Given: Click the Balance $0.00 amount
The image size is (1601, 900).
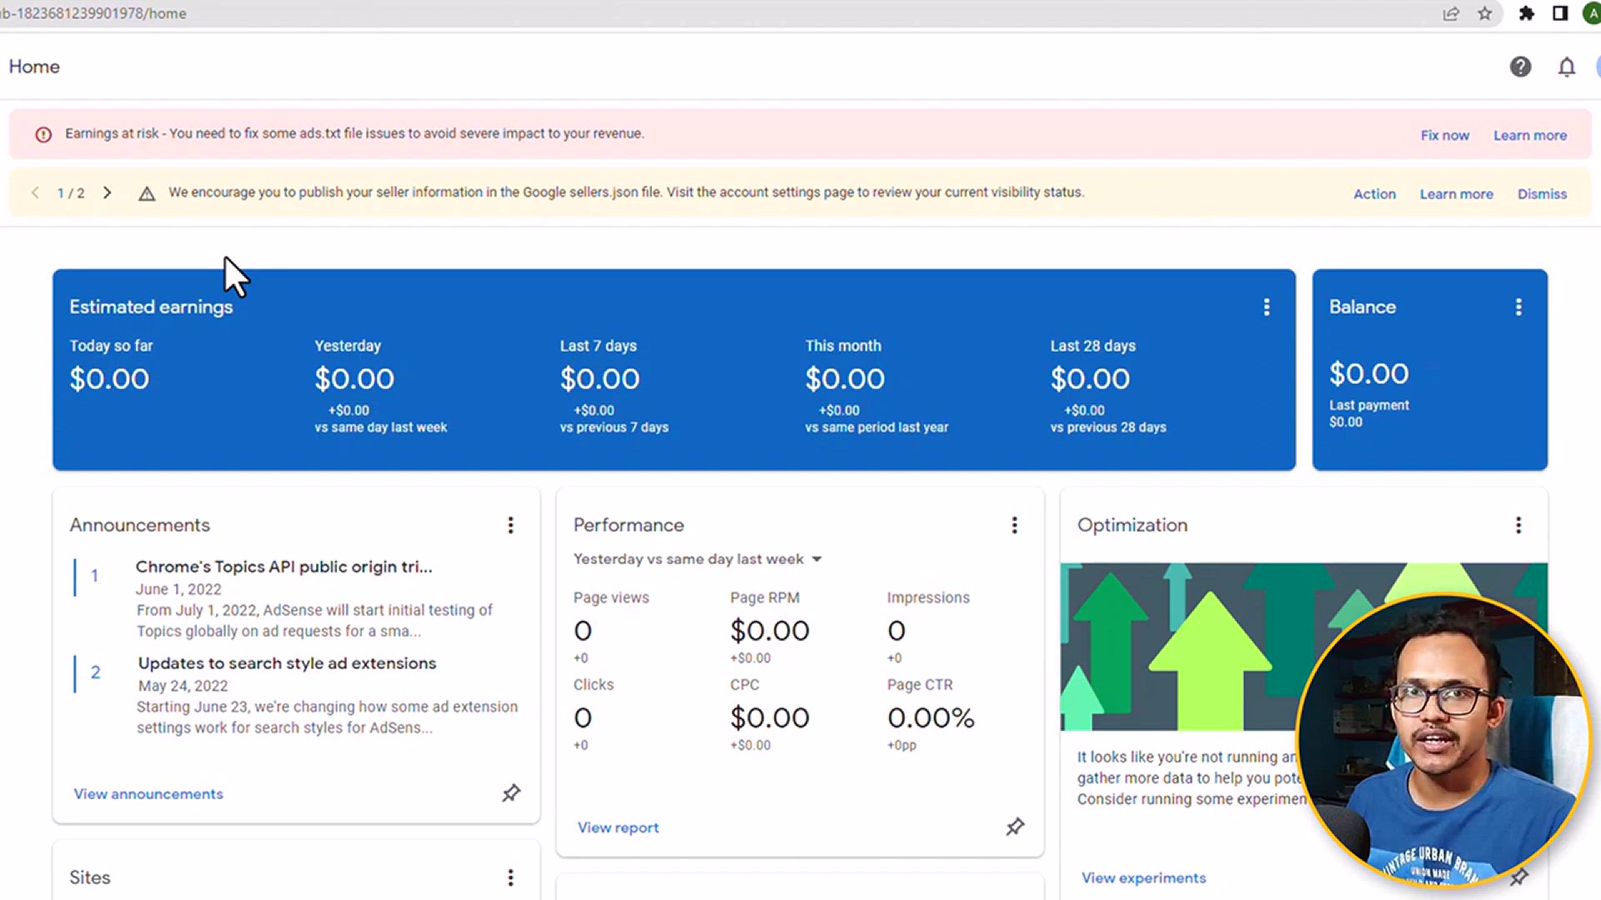Looking at the screenshot, I should tap(1368, 374).
